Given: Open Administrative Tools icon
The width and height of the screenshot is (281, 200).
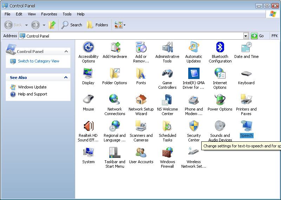Looking at the screenshot, I should (x=168, y=47).
